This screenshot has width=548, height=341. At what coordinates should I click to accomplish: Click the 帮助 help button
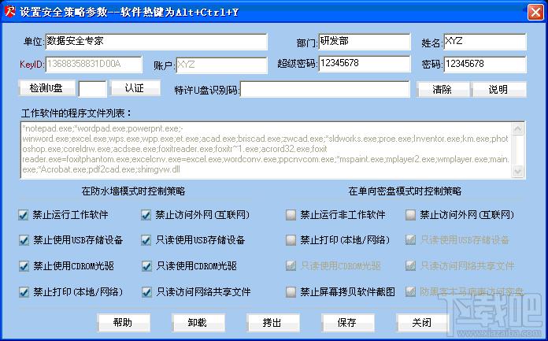point(124,322)
